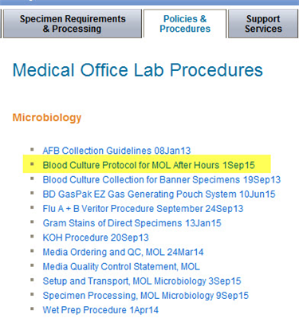Open AFB Collection Guidelines 08Jan13 link
The image size is (299, 330).
(116, 151)
